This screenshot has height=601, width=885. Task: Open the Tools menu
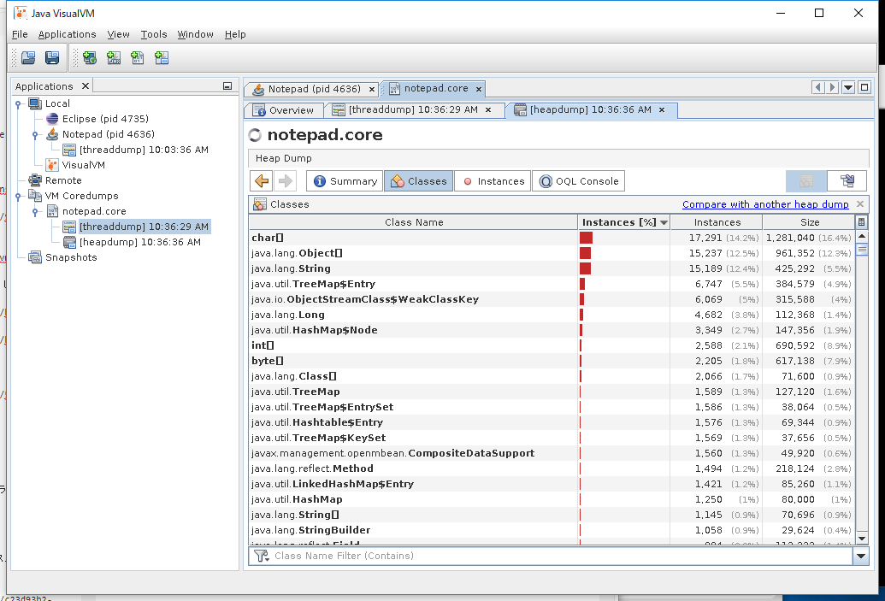[154, 34]
